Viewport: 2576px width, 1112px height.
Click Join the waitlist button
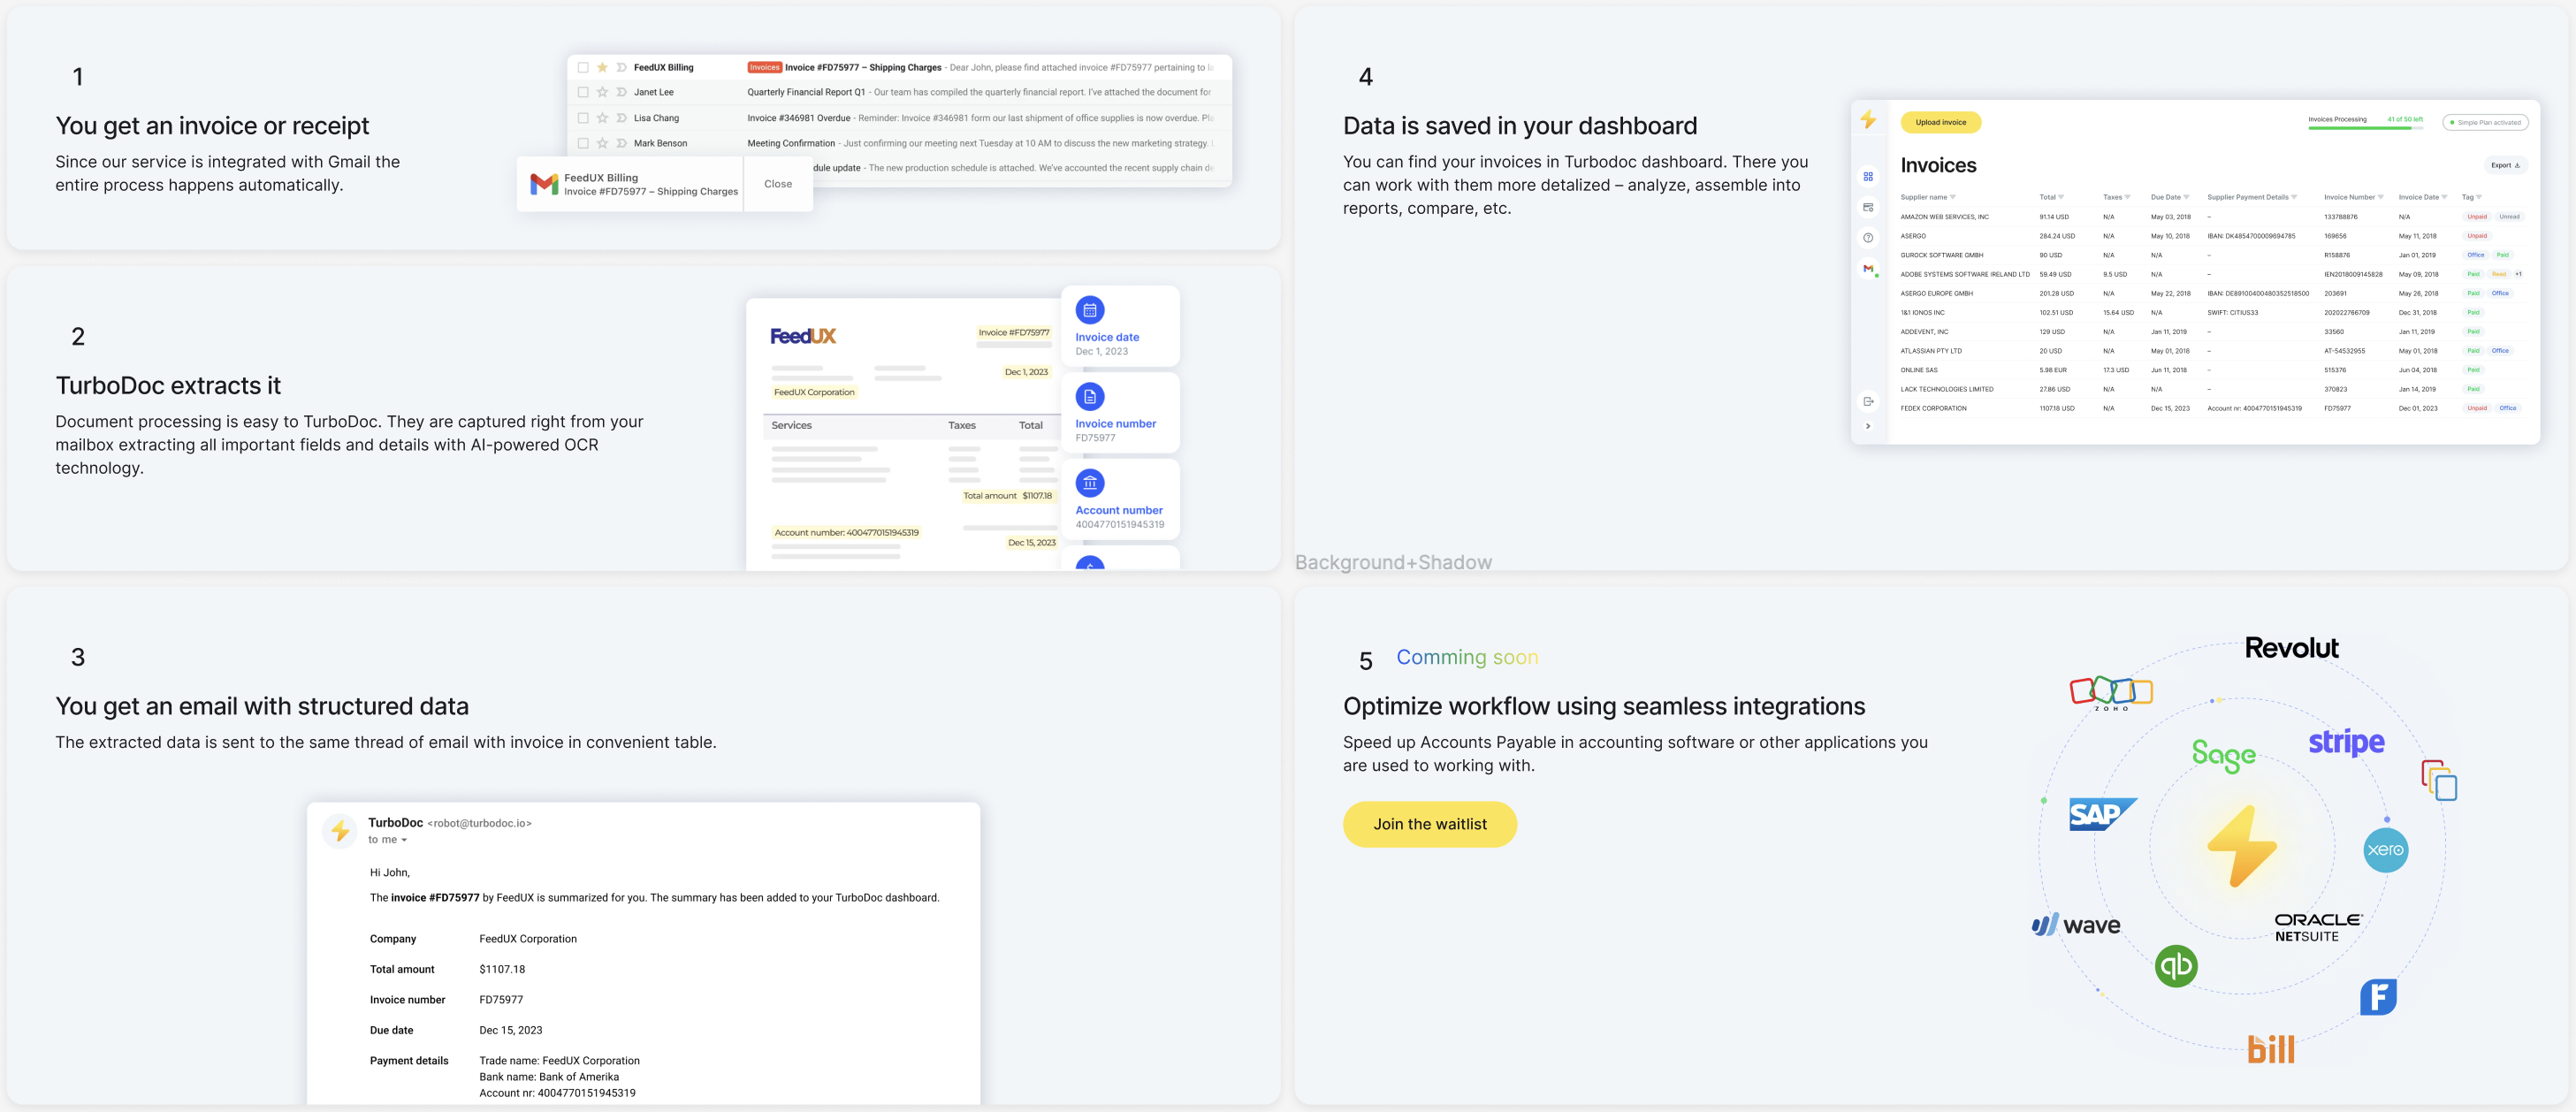point(1429,824)
